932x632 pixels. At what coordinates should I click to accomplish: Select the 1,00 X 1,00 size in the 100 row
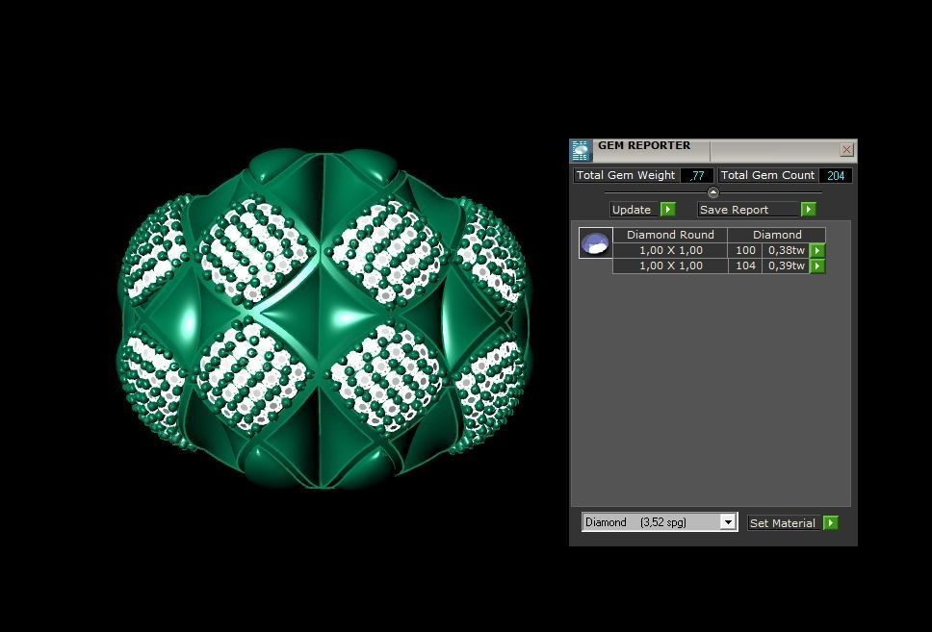click(x=670, y=250)
